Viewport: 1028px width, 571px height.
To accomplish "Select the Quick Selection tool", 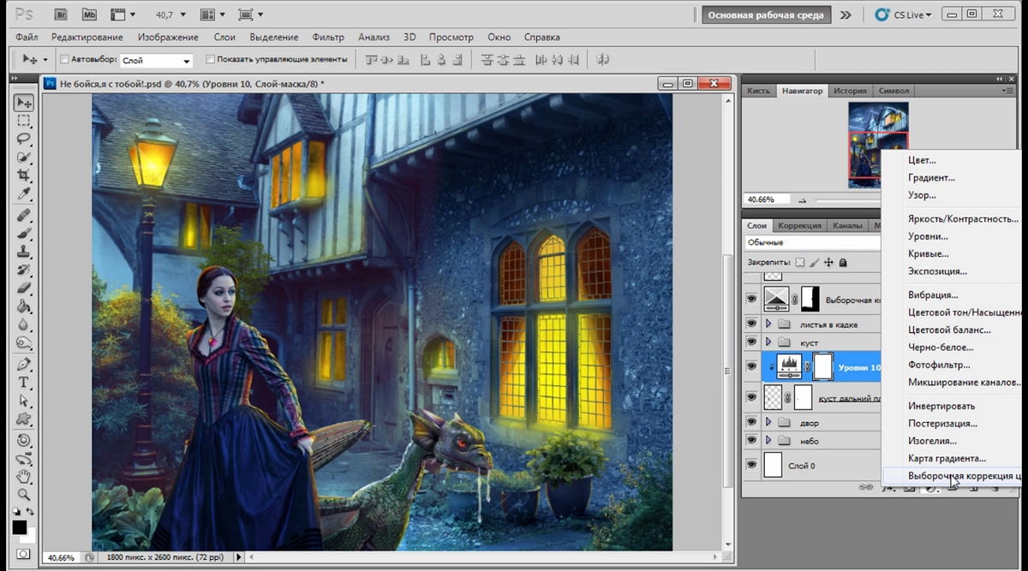I will coord(24,157).
